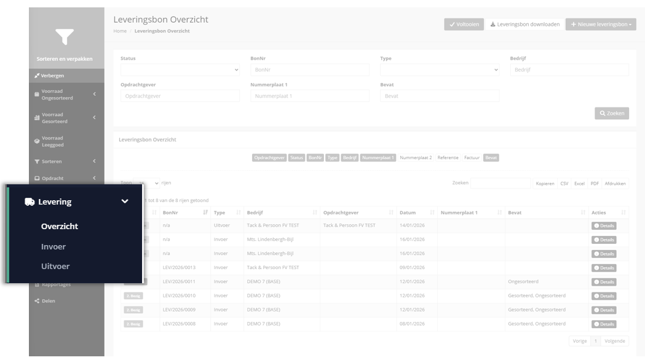Click the Zoeken search button
The height and width of the screenshot is (360, 653).
[612, 113]
